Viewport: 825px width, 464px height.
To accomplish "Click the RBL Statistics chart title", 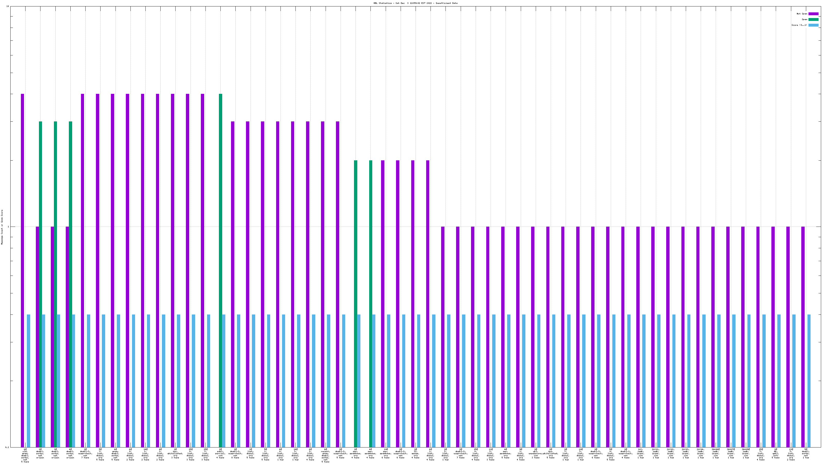I will [415, 3].
